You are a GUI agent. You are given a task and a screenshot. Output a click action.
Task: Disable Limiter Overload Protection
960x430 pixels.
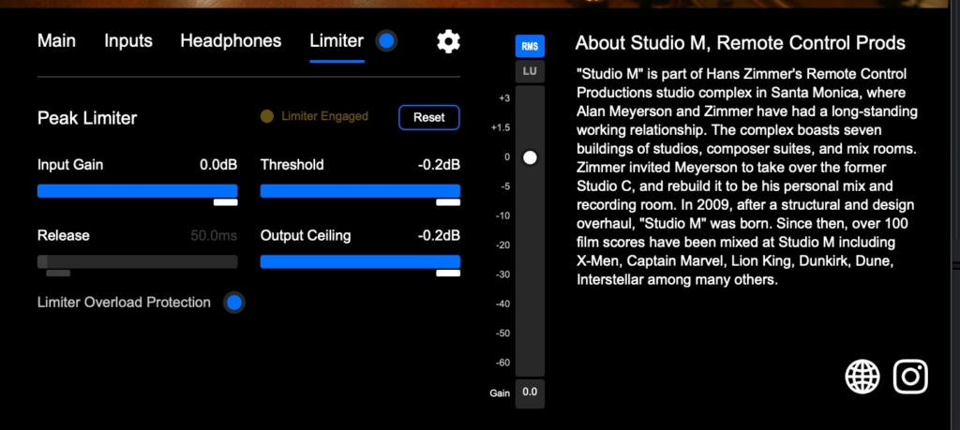coord(234,303)
